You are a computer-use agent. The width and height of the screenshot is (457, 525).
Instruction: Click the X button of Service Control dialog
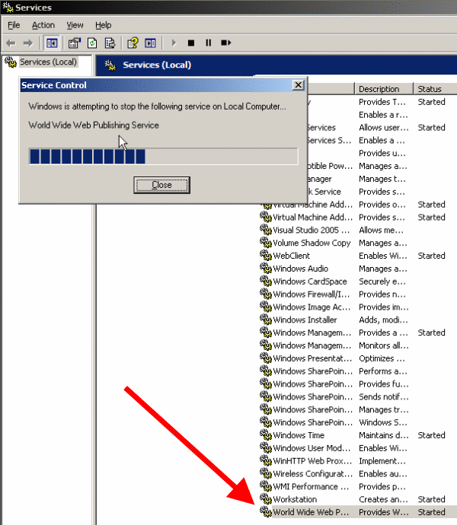pyautogui.click(x=298, y=85)
